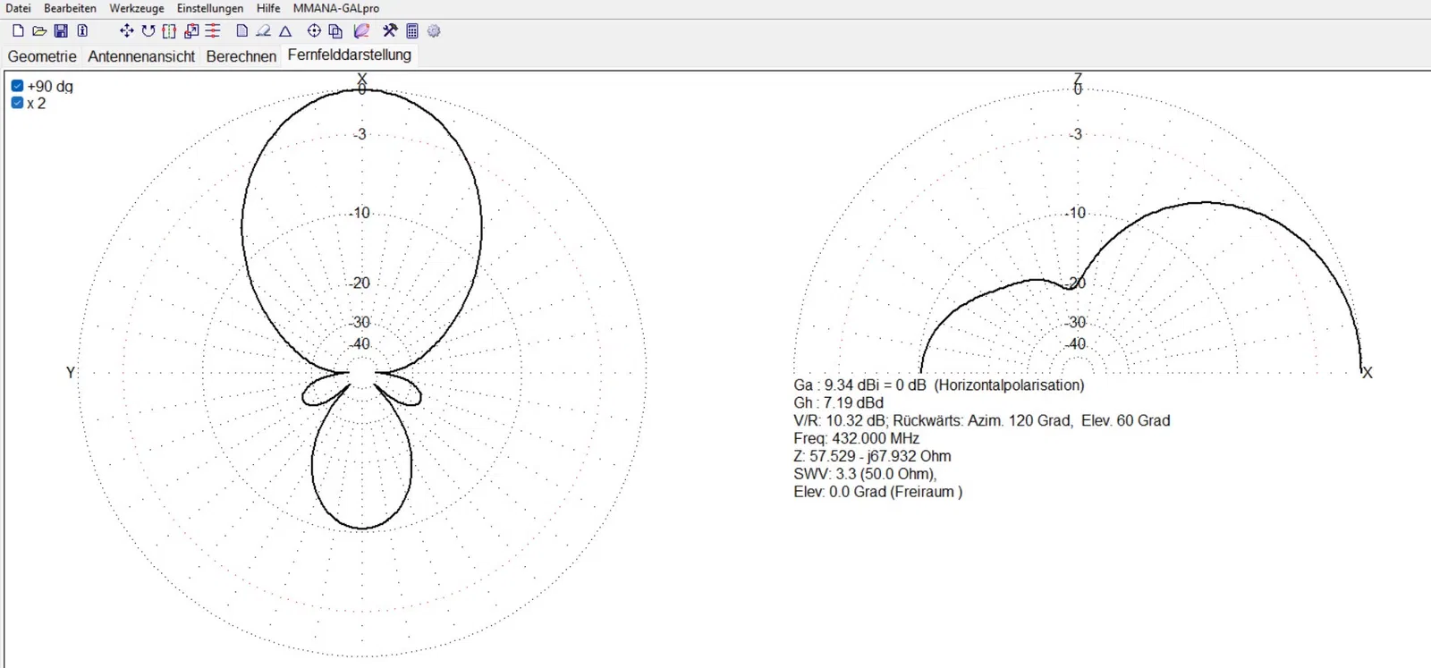The height and width of the screenshot is (668, 1431).
Task: Switch to the Geometrie tab
Action: click(42, 55)
